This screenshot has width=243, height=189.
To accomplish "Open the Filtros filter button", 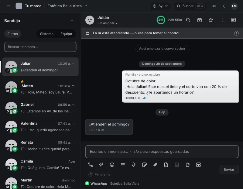I will point(13,34).
